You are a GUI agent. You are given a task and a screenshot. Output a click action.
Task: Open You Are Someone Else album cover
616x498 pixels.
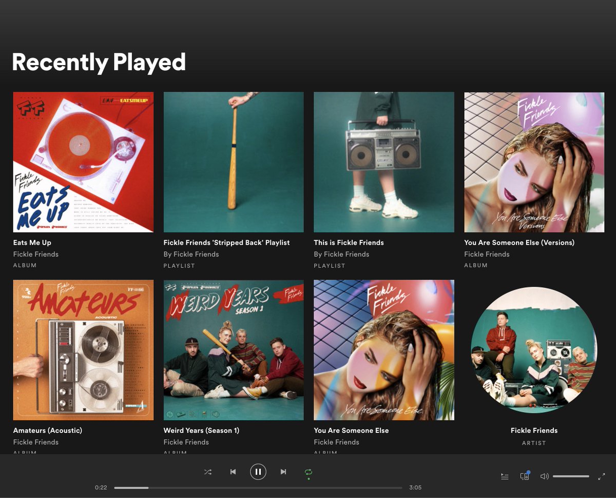[x=384, y=350]
